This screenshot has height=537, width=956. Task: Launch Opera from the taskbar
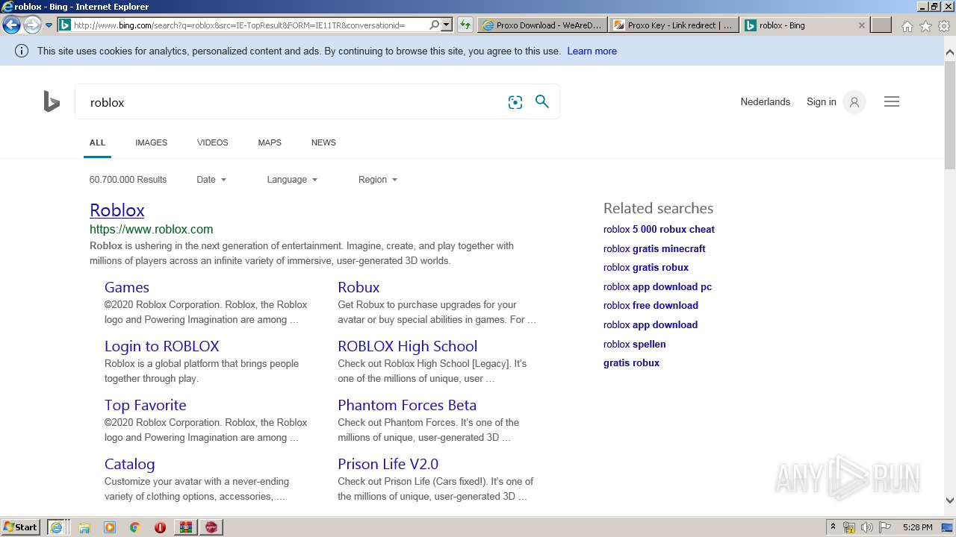(160, 527)
